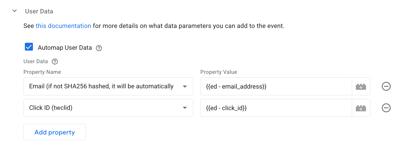Remove the Email property row
The height and width of the screenshot is (147, 406).
(386, 86)
